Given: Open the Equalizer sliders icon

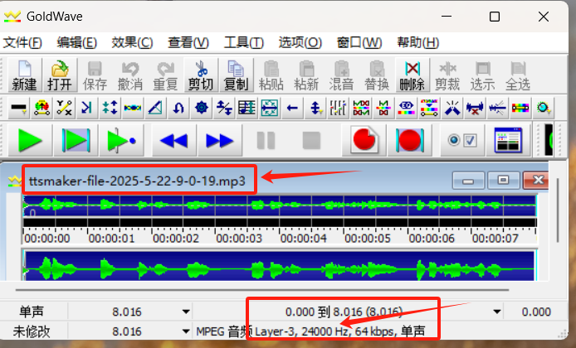Looking at the screenshot, I should pos(338,109).
